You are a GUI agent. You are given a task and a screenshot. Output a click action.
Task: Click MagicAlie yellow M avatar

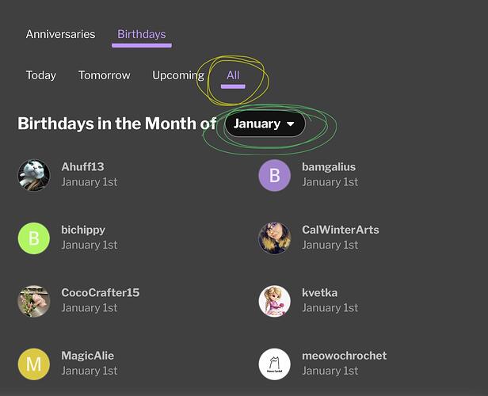pyautogui.click(x=33, y=364)
